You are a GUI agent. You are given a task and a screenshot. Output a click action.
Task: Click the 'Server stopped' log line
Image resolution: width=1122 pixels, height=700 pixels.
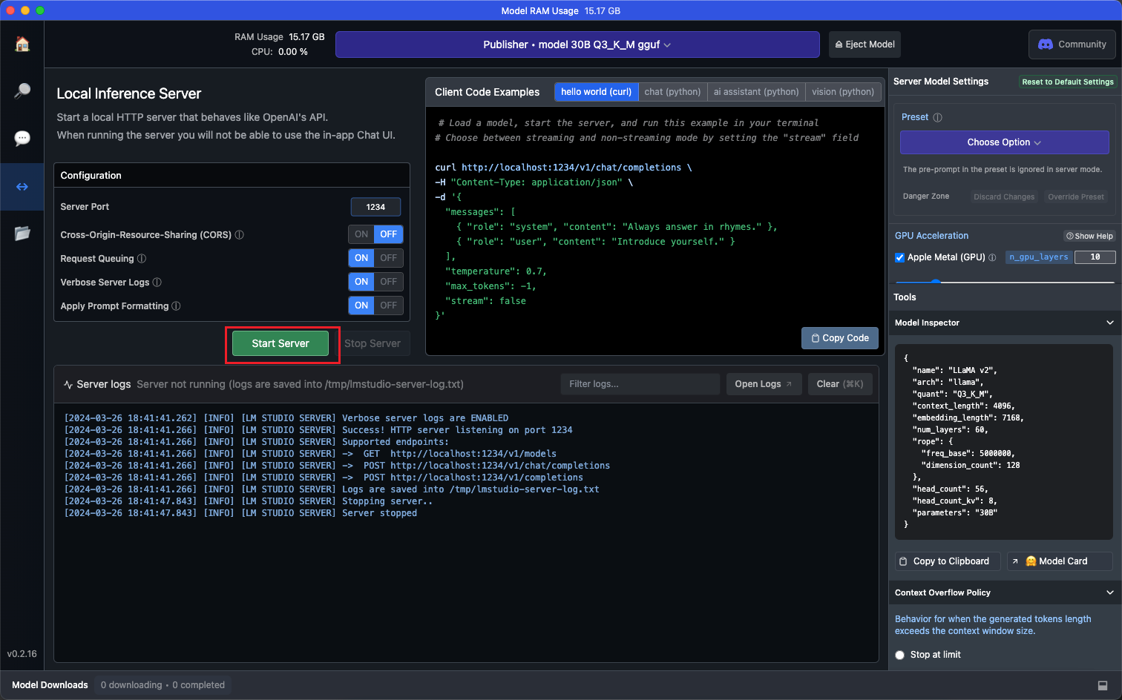click(240, 513)
